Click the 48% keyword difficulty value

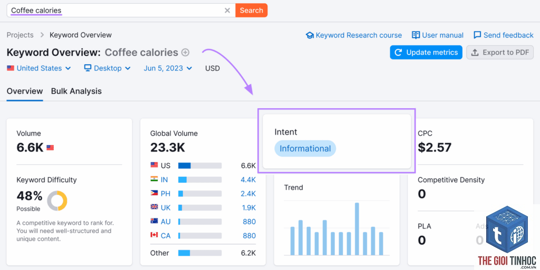tap(30, 196)
